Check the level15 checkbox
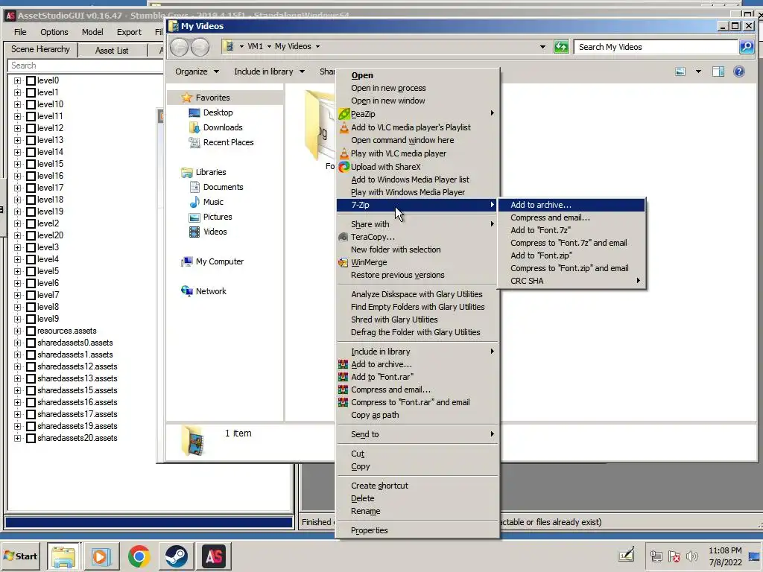763x572 pixels. [x=31, y=164]
